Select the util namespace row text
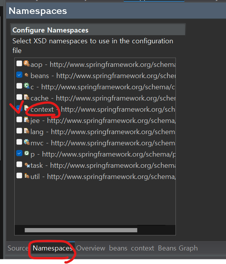Viewport: 226px width, 264px height. pos(103,177)
